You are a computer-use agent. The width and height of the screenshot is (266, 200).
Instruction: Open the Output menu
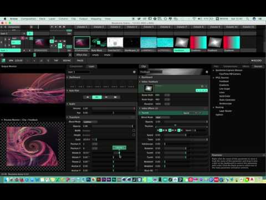83,19
